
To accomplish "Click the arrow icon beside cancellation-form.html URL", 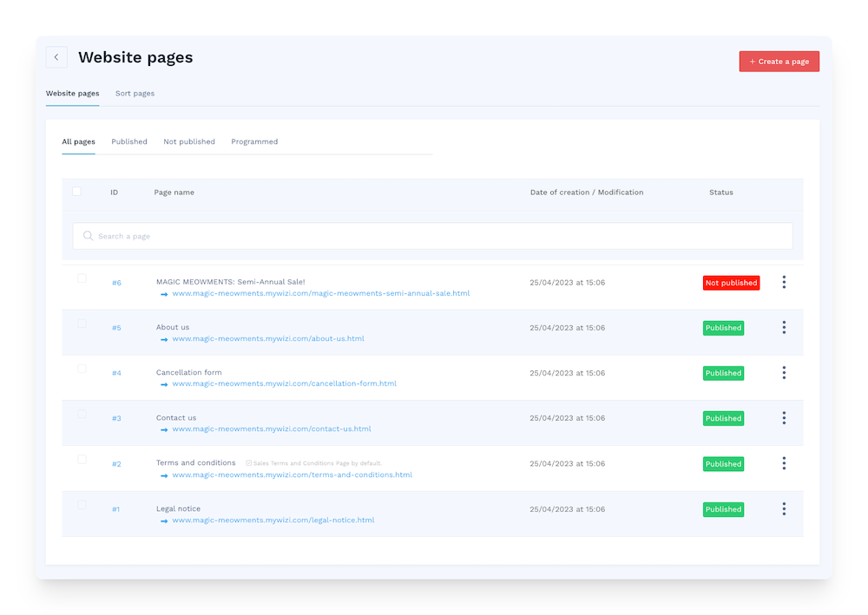I will (164, 384).
